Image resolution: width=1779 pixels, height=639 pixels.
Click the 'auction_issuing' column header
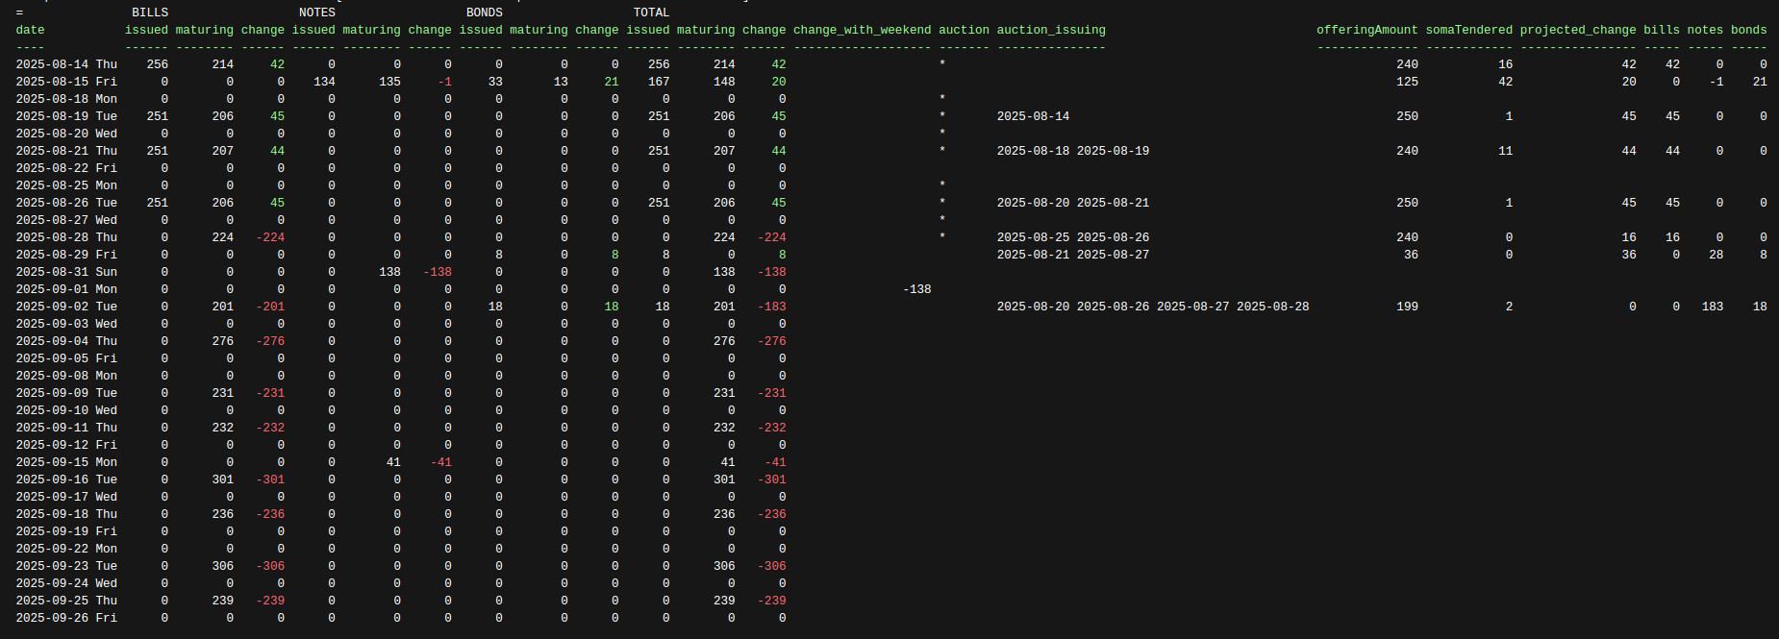pyautogui.click(x=1051, y=30)
